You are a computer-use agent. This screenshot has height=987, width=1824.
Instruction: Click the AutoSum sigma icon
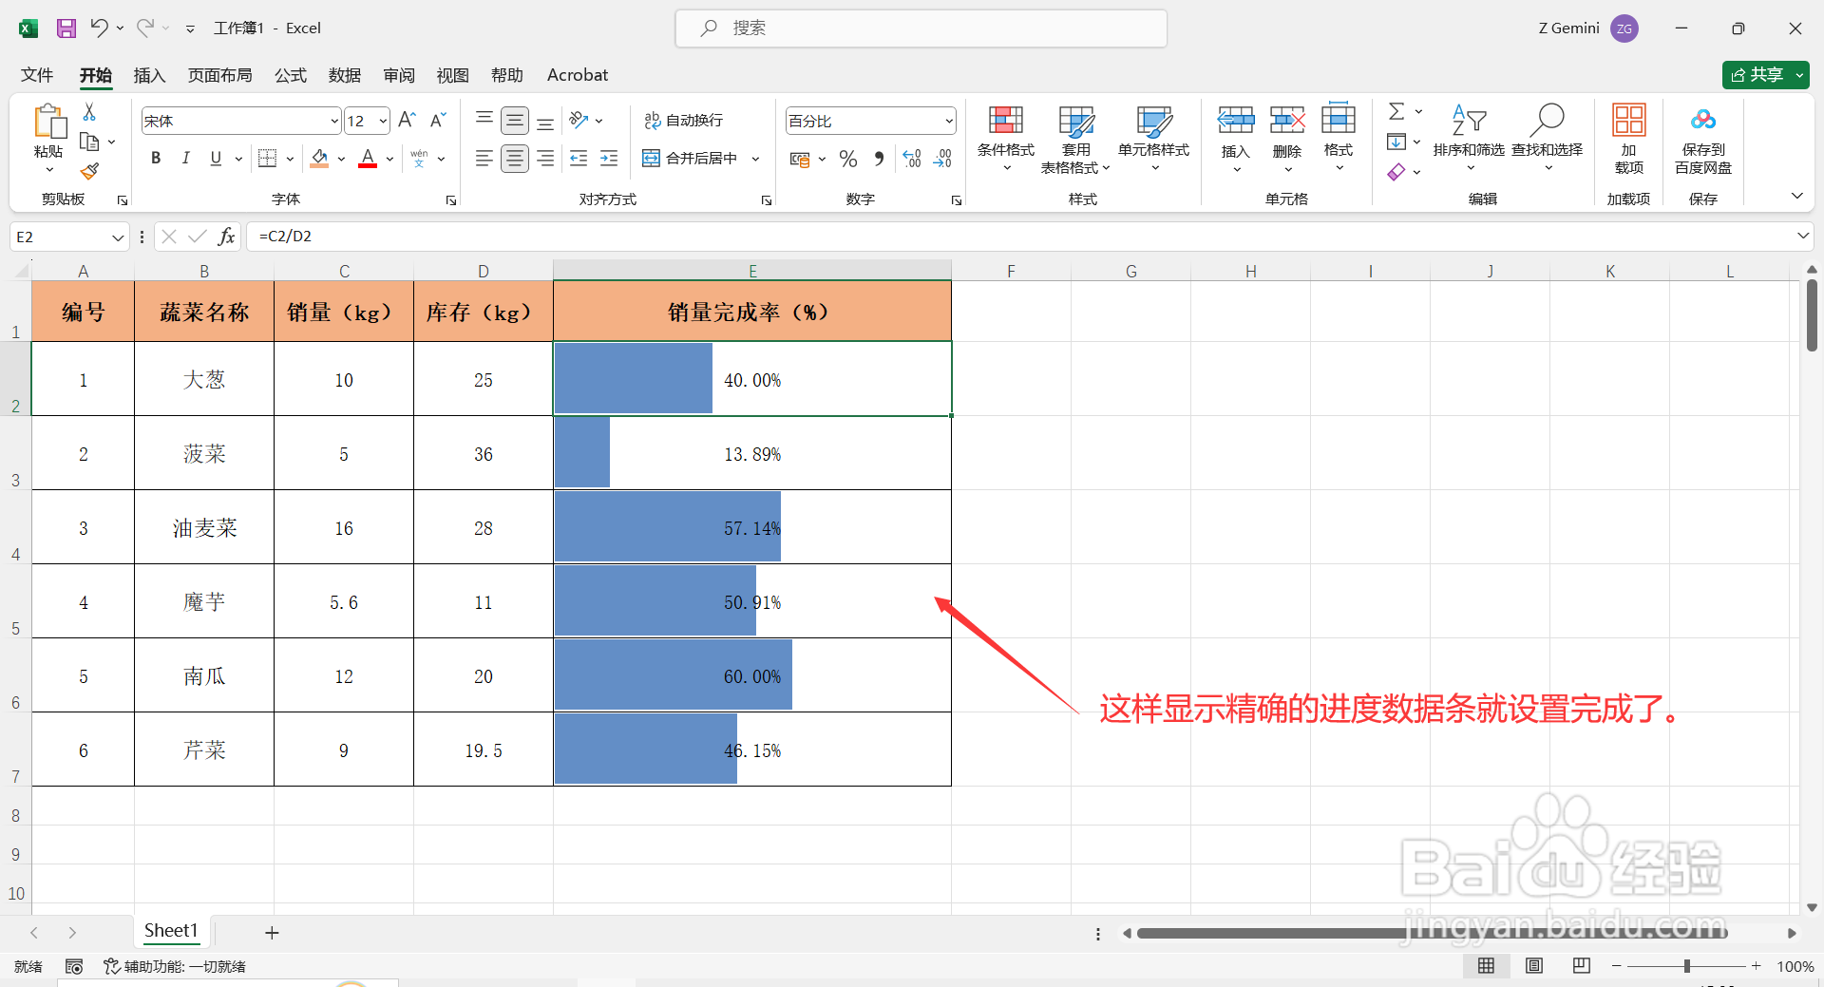pos(1396,111)
